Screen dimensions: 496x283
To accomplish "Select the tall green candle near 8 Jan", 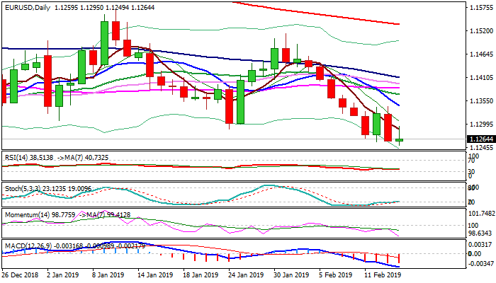I will [104, 42].
